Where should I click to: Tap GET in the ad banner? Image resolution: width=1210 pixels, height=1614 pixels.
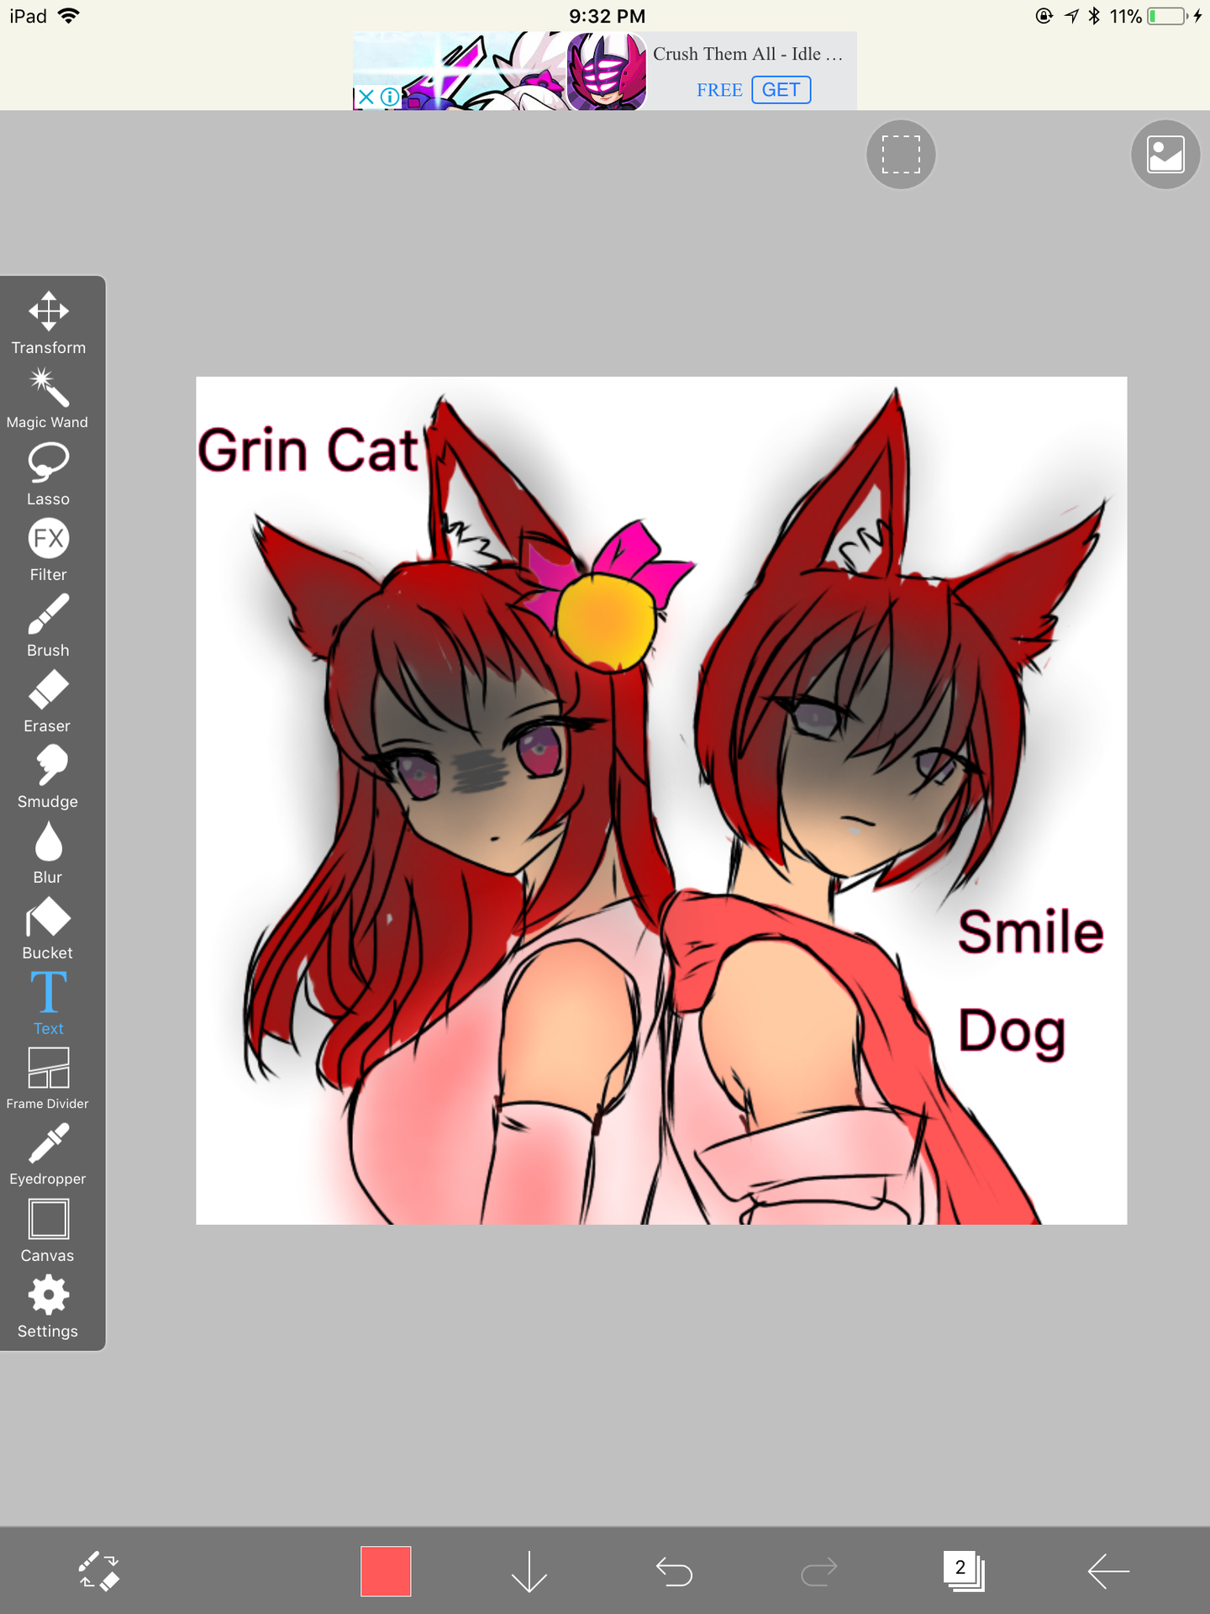pos(781,89)
